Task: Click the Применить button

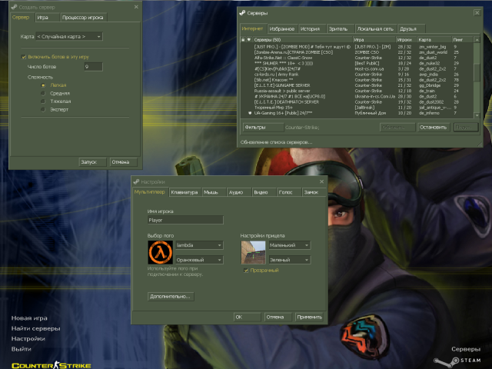Action: (310, 317)
